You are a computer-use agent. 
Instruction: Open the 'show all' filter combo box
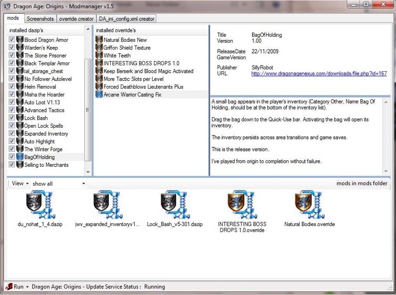[59, 184]
